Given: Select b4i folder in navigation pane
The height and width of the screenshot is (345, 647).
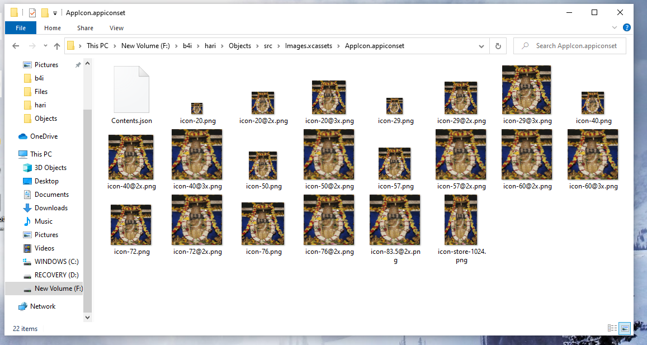Looking at the screenshot, I should 39,78.
